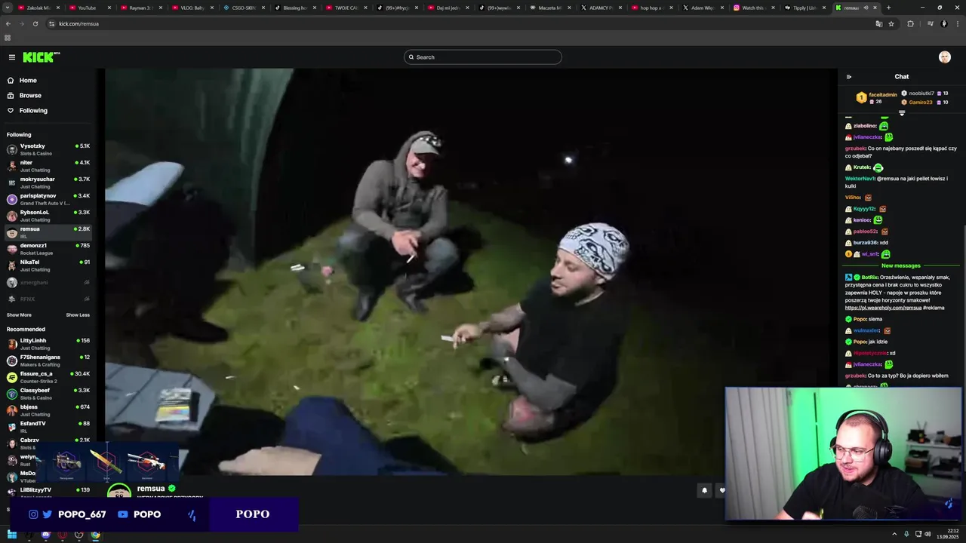
Task: Expand list with Show More
Action: click(19, 315)
